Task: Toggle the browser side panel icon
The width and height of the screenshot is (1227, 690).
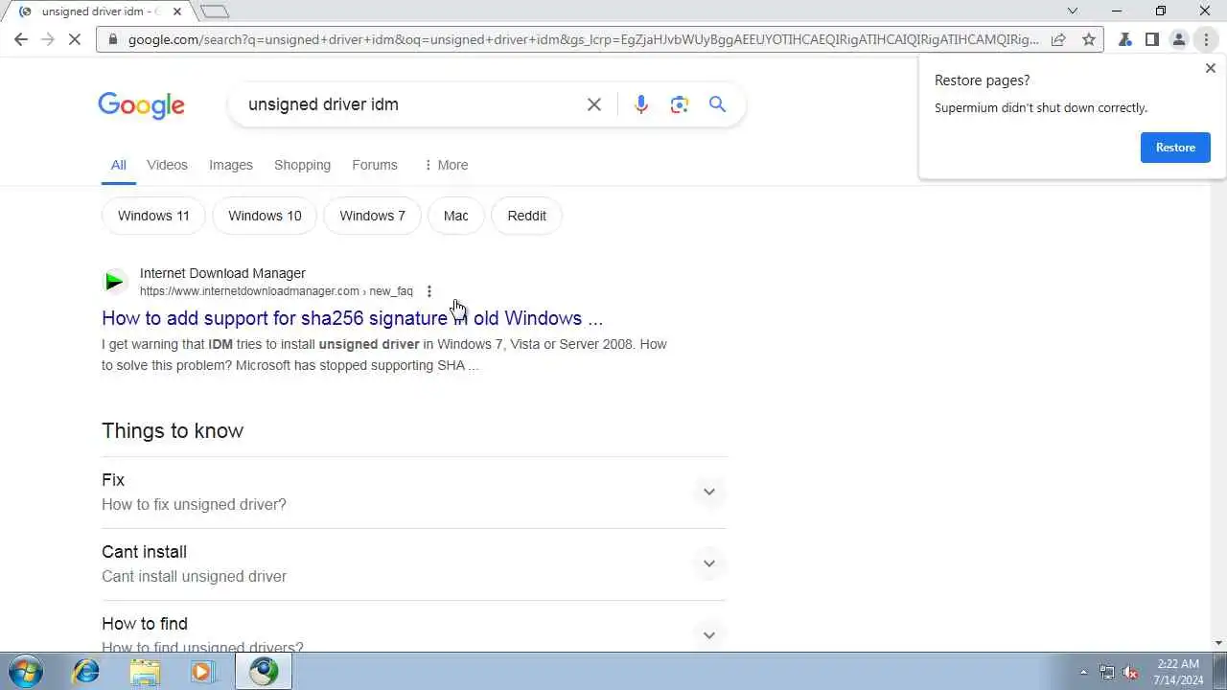Action: pos(1152,39)
